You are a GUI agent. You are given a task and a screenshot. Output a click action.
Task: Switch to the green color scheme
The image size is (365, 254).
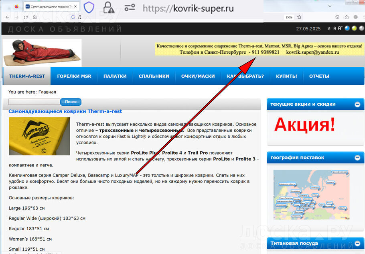coord(353,29)
